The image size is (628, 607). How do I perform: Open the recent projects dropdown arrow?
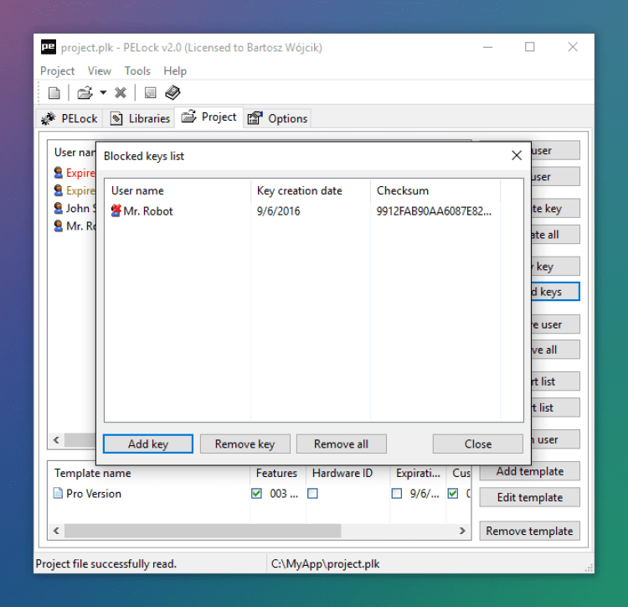(x=103, y=93)
